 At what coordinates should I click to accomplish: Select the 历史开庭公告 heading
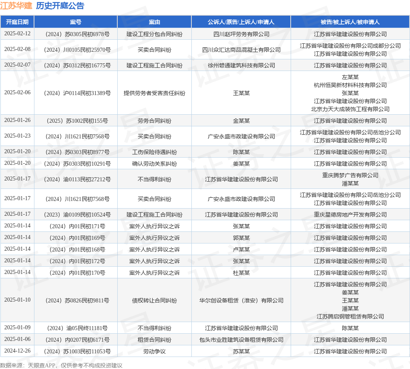pyautogui.click(x=60, y=6)
